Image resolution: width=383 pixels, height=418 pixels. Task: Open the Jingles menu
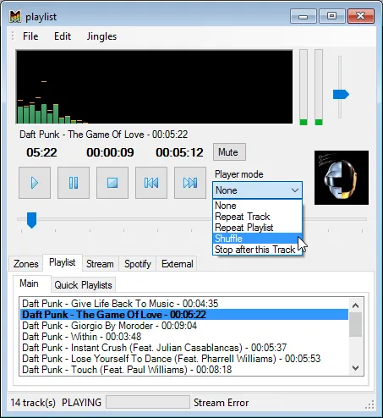click(x=101, y=36)
